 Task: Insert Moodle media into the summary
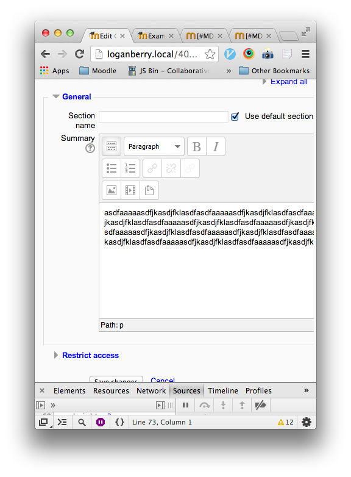click(130, 190)
